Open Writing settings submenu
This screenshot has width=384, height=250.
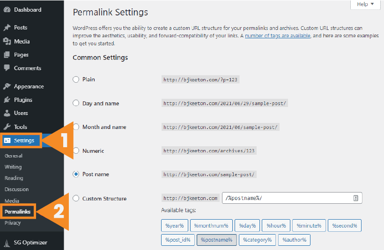tap(13, 167)
